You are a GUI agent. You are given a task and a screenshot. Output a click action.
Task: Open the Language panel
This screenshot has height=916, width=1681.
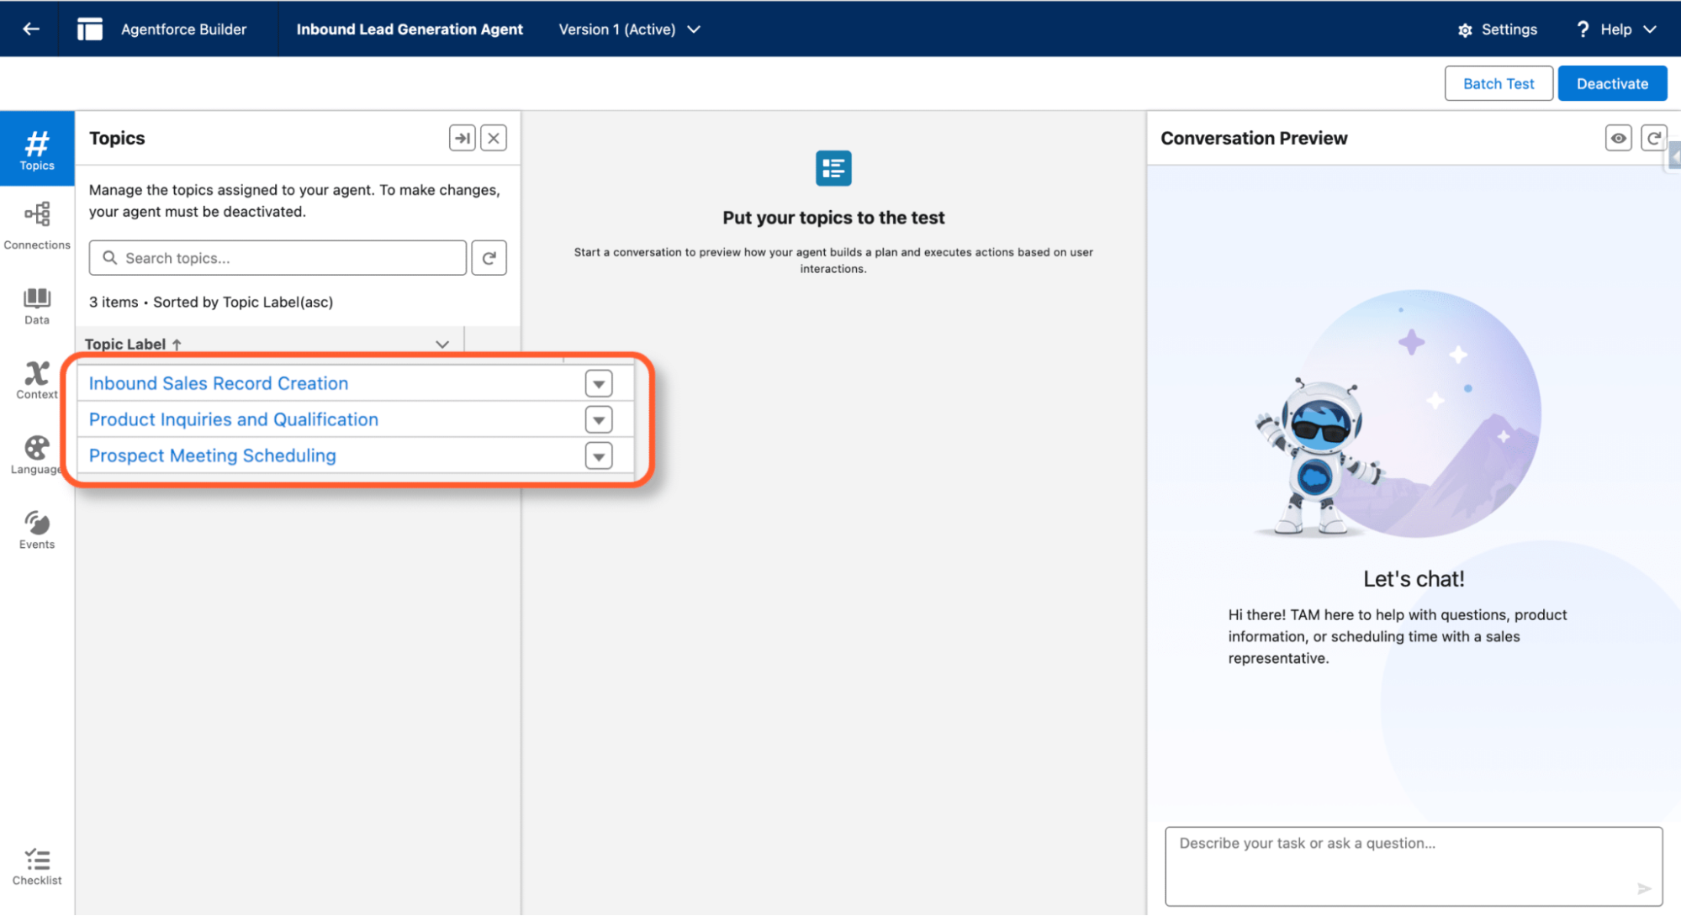[36, 454]
